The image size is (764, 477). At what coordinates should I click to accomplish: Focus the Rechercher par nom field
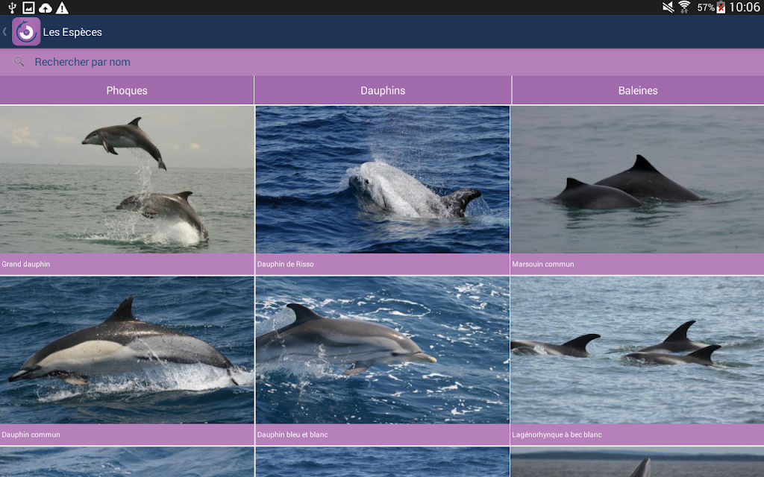382,62
